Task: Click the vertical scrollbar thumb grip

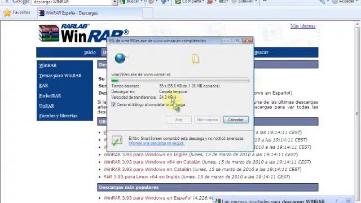Action: 357,113
